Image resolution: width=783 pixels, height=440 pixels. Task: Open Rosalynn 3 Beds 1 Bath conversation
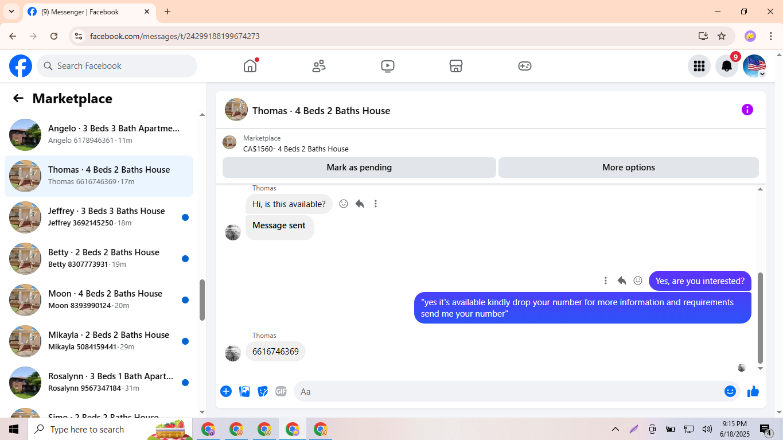(99, 383)
